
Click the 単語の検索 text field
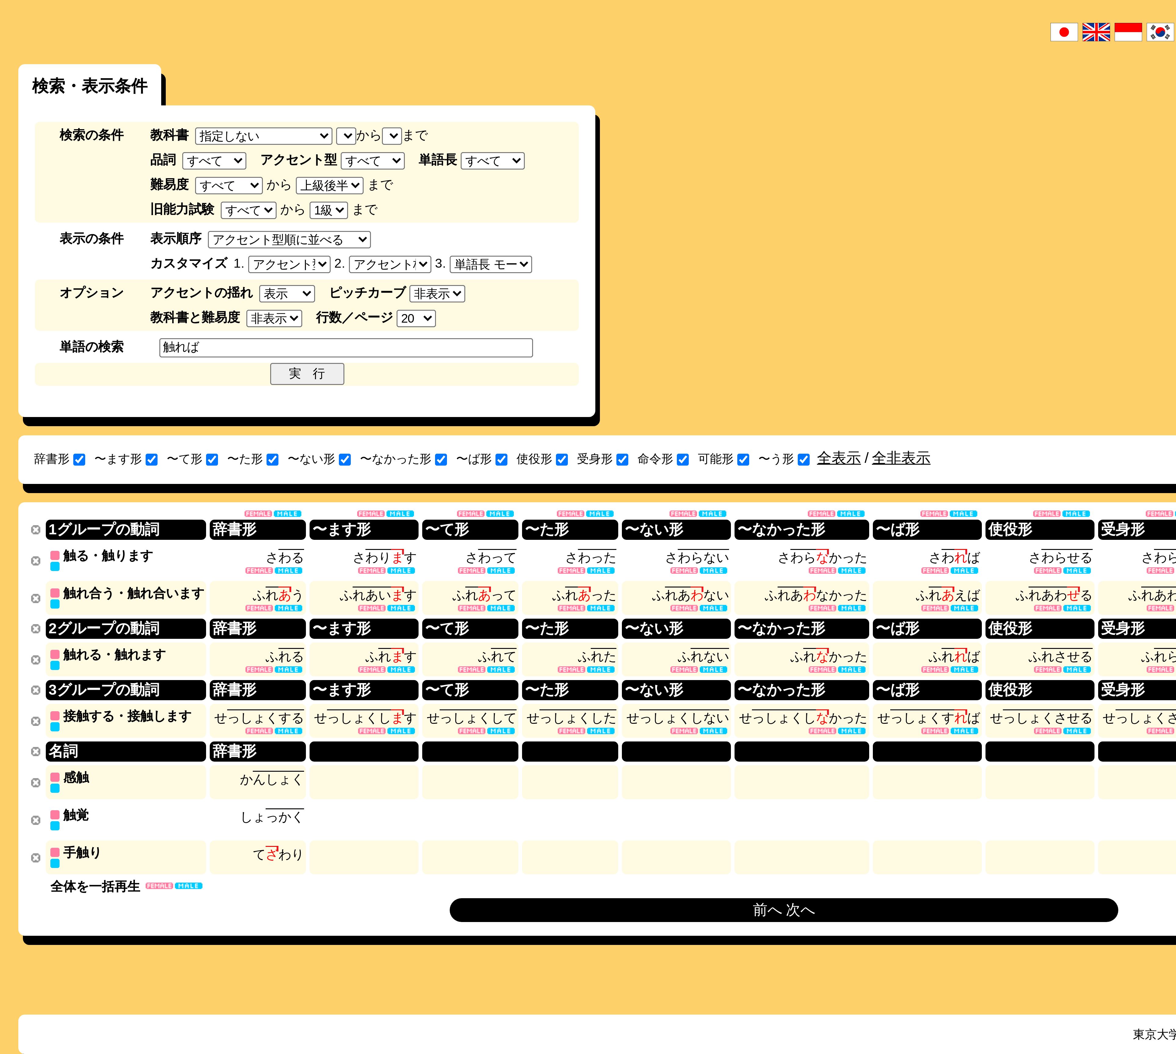[346, 347]
